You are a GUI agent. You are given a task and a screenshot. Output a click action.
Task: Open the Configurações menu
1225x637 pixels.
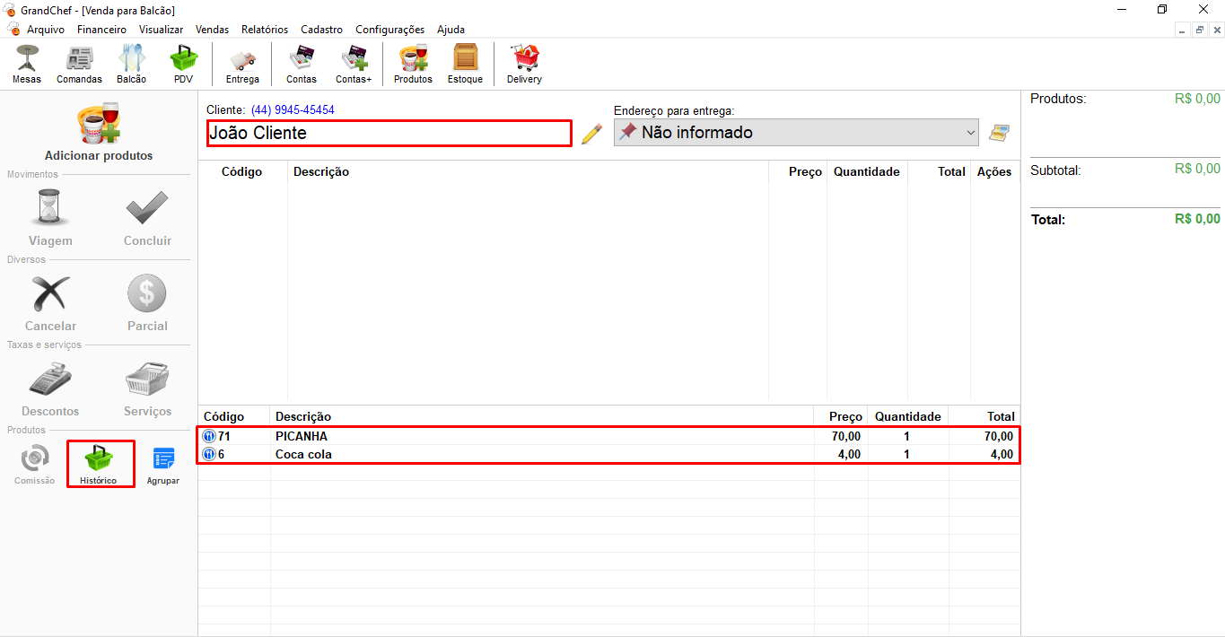pyautogui.click(x=389, y=30)
